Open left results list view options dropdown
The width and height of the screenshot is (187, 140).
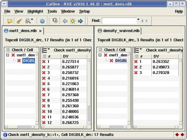[x=46, y=50]
